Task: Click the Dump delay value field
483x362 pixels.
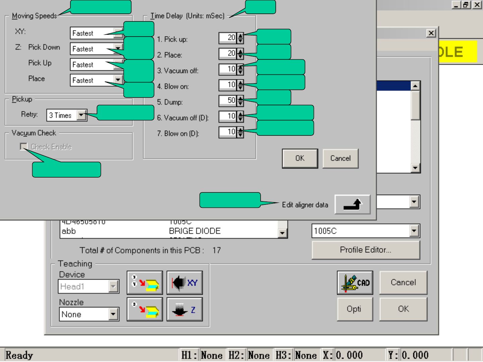Action: point(228,100)
